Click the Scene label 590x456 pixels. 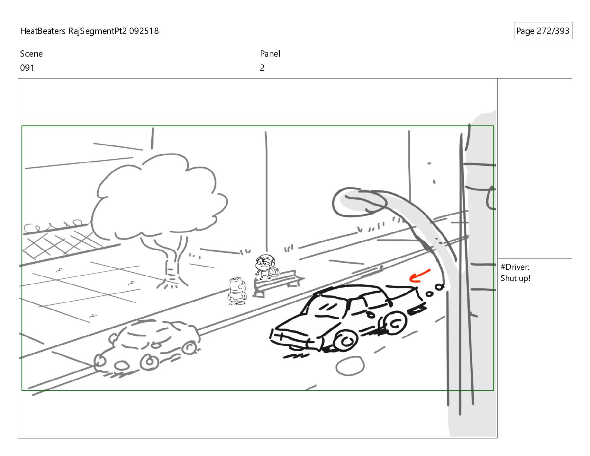(x=31, y=54)
